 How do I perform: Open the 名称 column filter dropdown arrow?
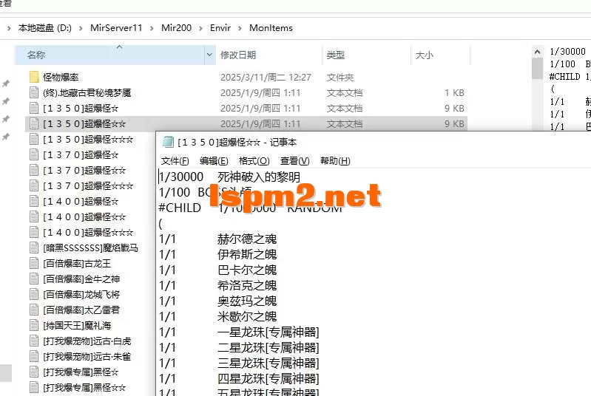pyautogui.click(x=209, y=55)
